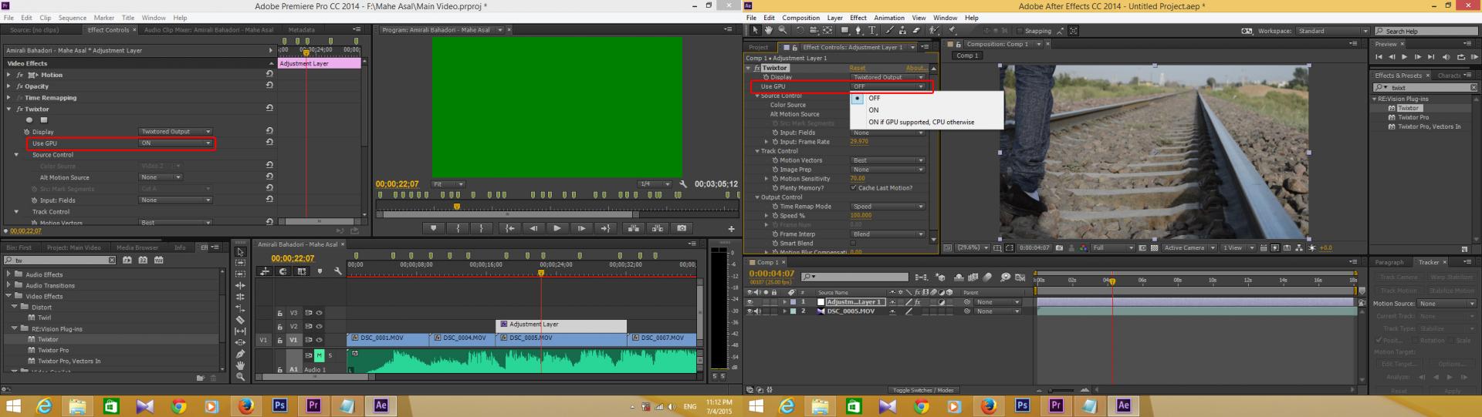Viewport: 1482px width, 417px height.
Task: Select Twixtor Pro in Premiere Effects list
Action: click(x=53, y=350)
